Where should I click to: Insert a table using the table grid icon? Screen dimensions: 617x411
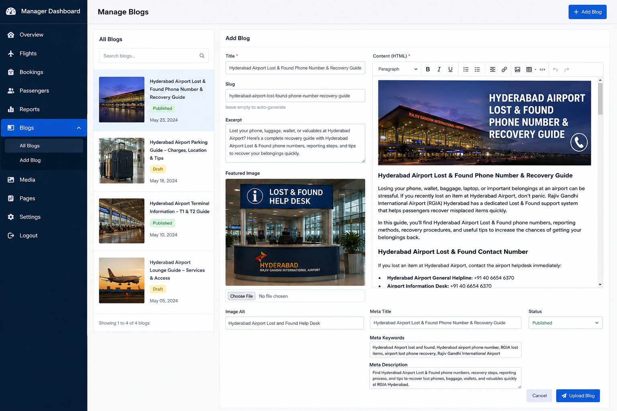coord(529,69)
